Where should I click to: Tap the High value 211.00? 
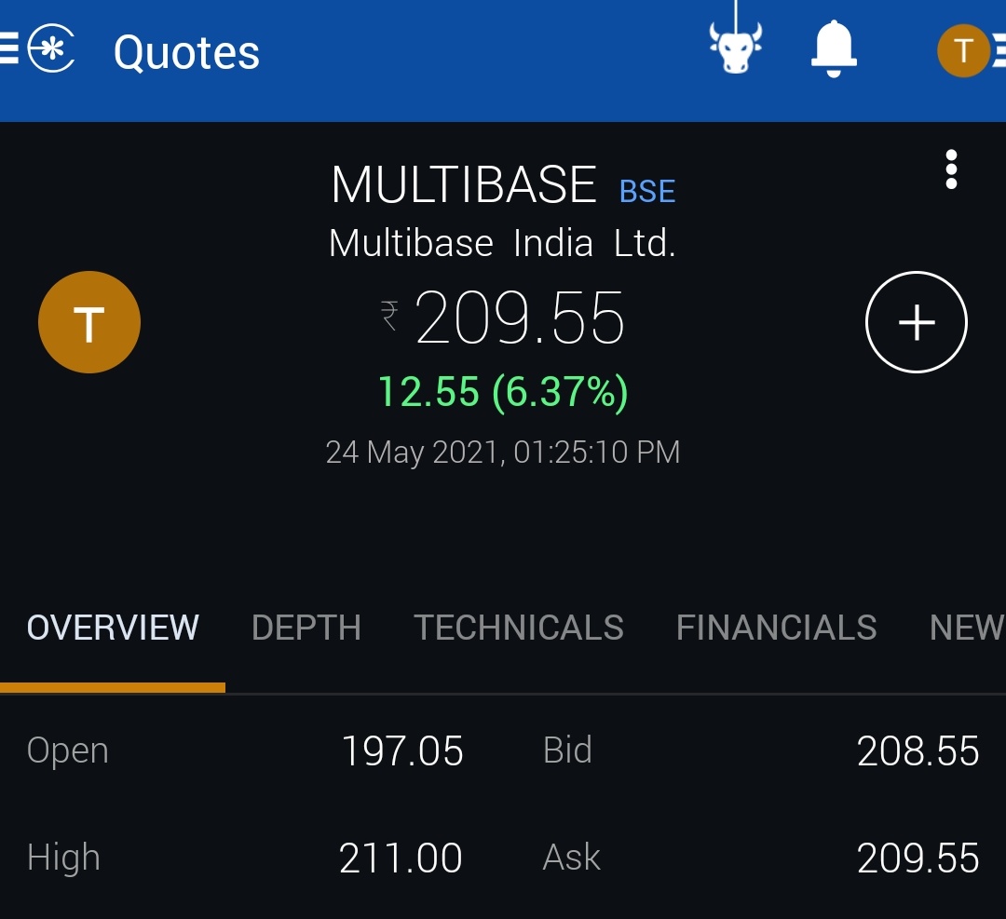(401, 858)
